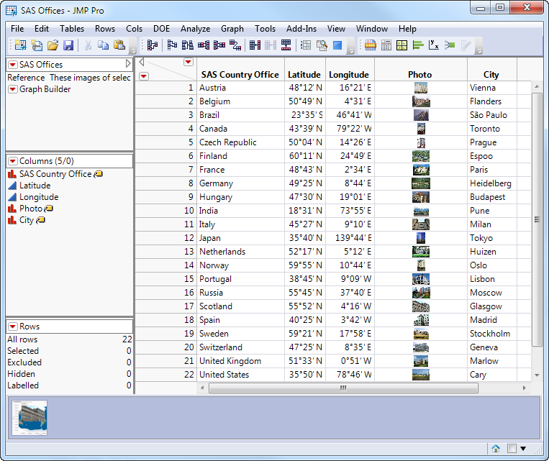Click the magnifier data search toolbar icon
The height and width of the screenshot is (461, 549).
tap(322, 45)
